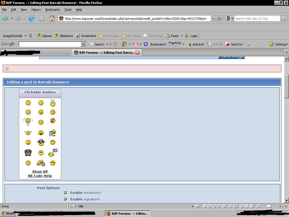Insert the confused ??? smiley
This screenshot has height=217, width=289.
53,103
